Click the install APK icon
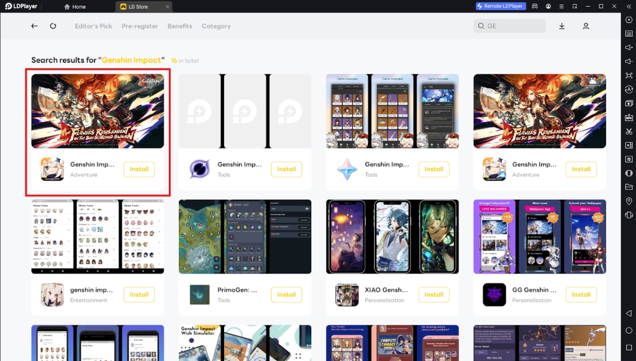 pos(629,117)
